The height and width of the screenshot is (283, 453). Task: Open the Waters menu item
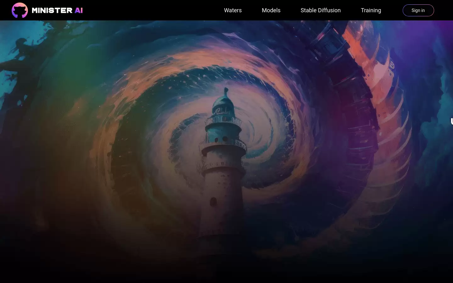[233, 10]
